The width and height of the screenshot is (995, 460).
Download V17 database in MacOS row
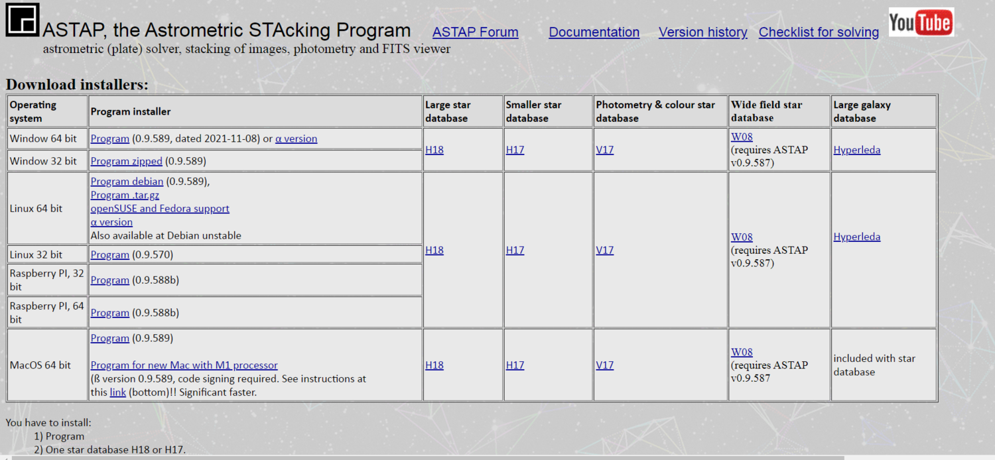click(605, 365)
